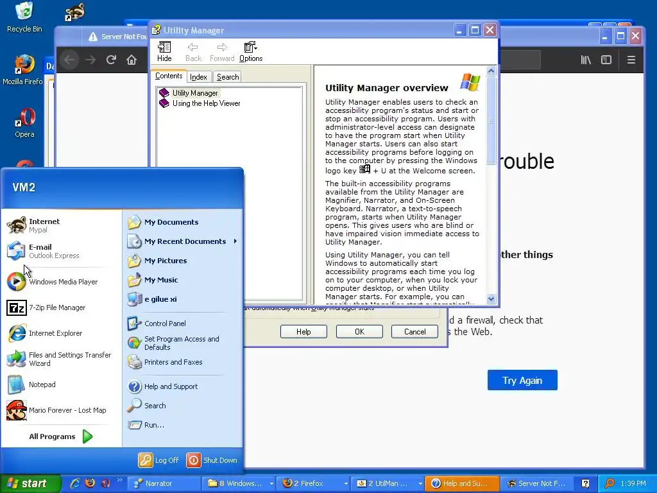Screen dimensions: 657x493
Task: Click the Firefox home button
Action: tap(132, 60)
